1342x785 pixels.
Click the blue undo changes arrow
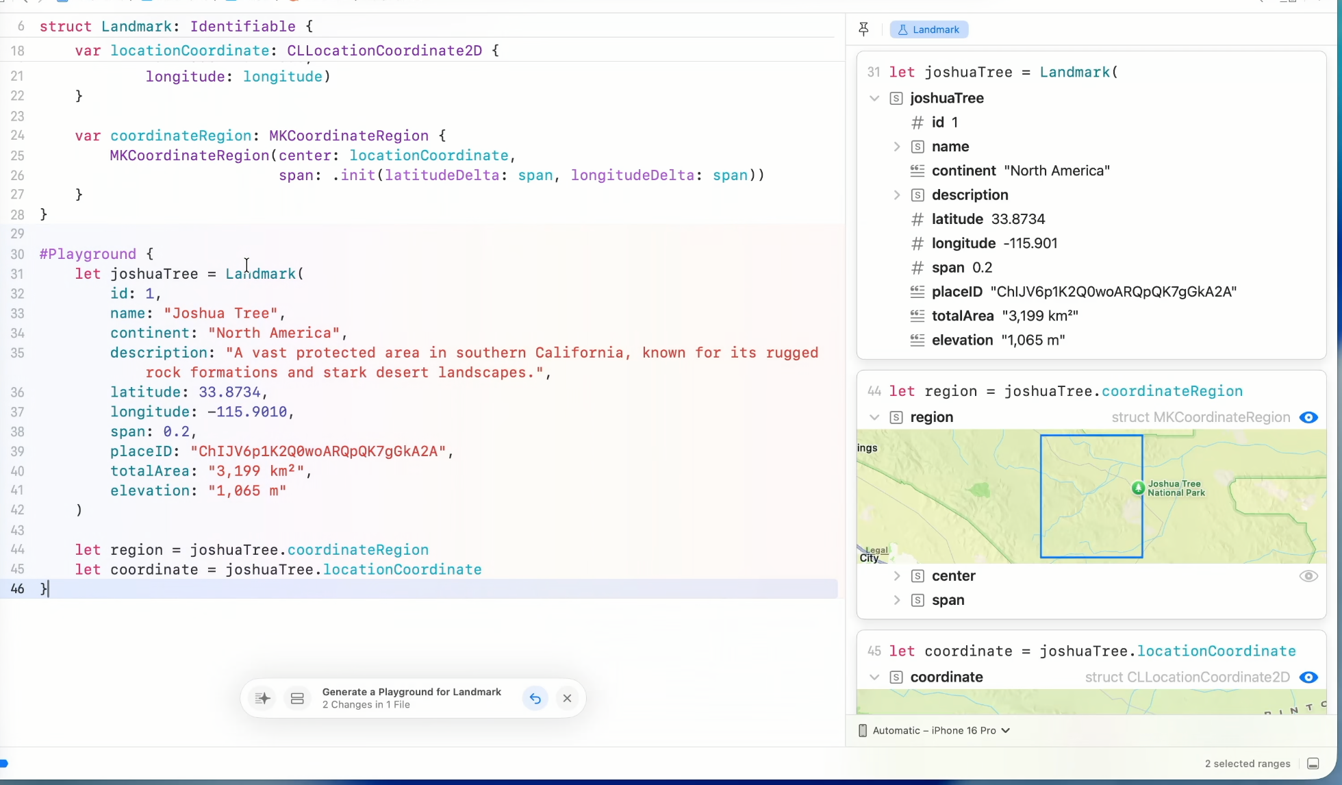[x=535, y=698]
